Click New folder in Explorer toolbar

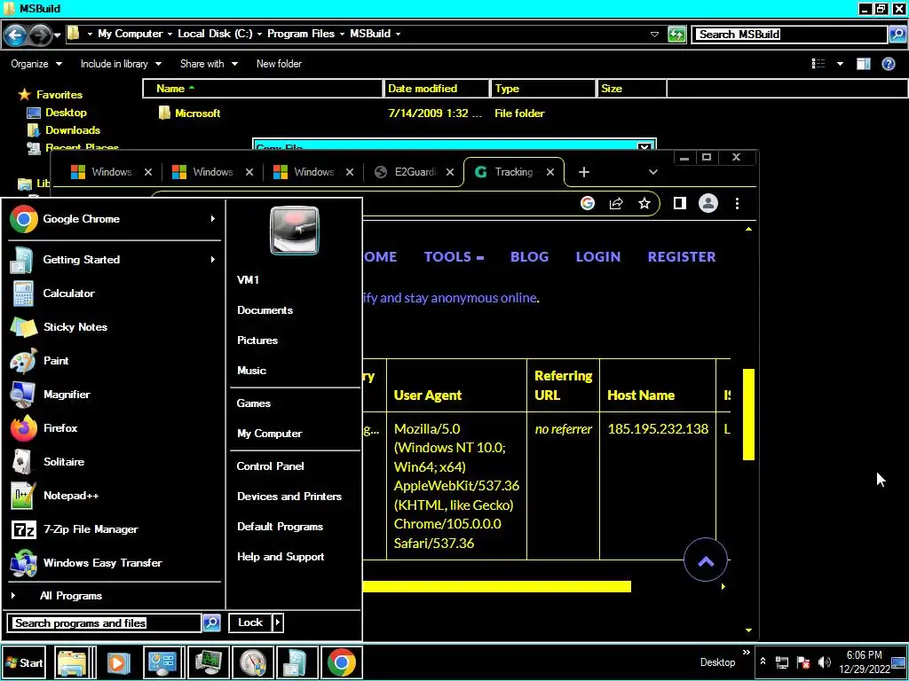pos(279,64)
